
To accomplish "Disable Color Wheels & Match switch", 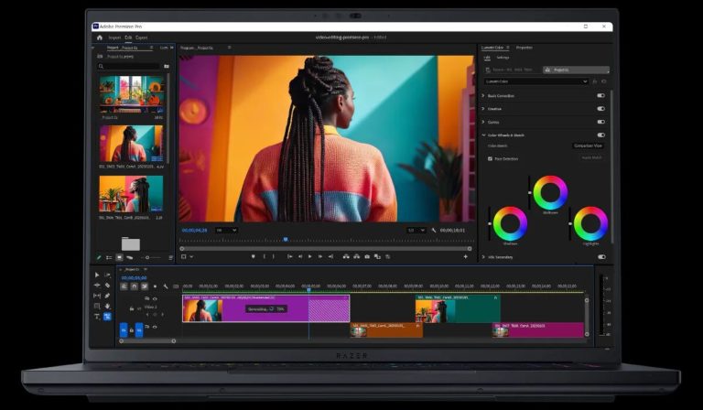I will point(600,135).
